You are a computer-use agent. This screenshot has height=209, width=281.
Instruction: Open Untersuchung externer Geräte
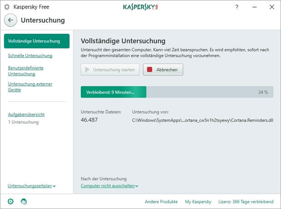[x=30, y=87]
